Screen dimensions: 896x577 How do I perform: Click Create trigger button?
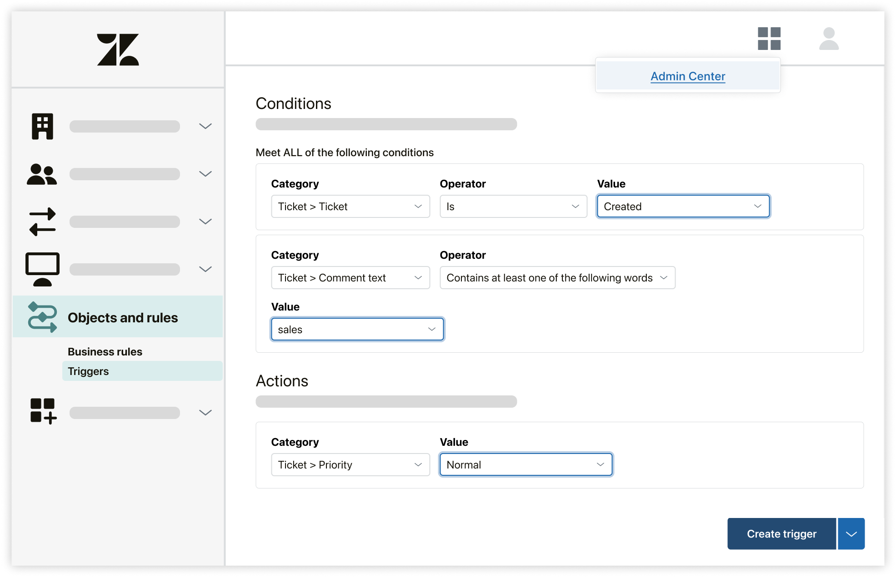click(x=782, y=534)
